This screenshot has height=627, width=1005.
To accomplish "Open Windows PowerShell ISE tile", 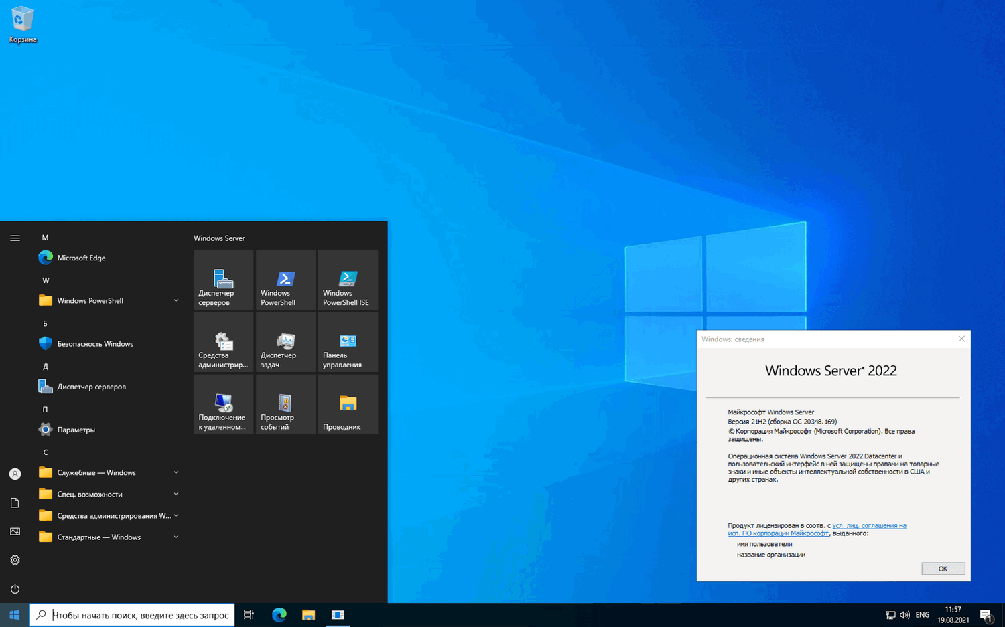I will coord(348,280).
